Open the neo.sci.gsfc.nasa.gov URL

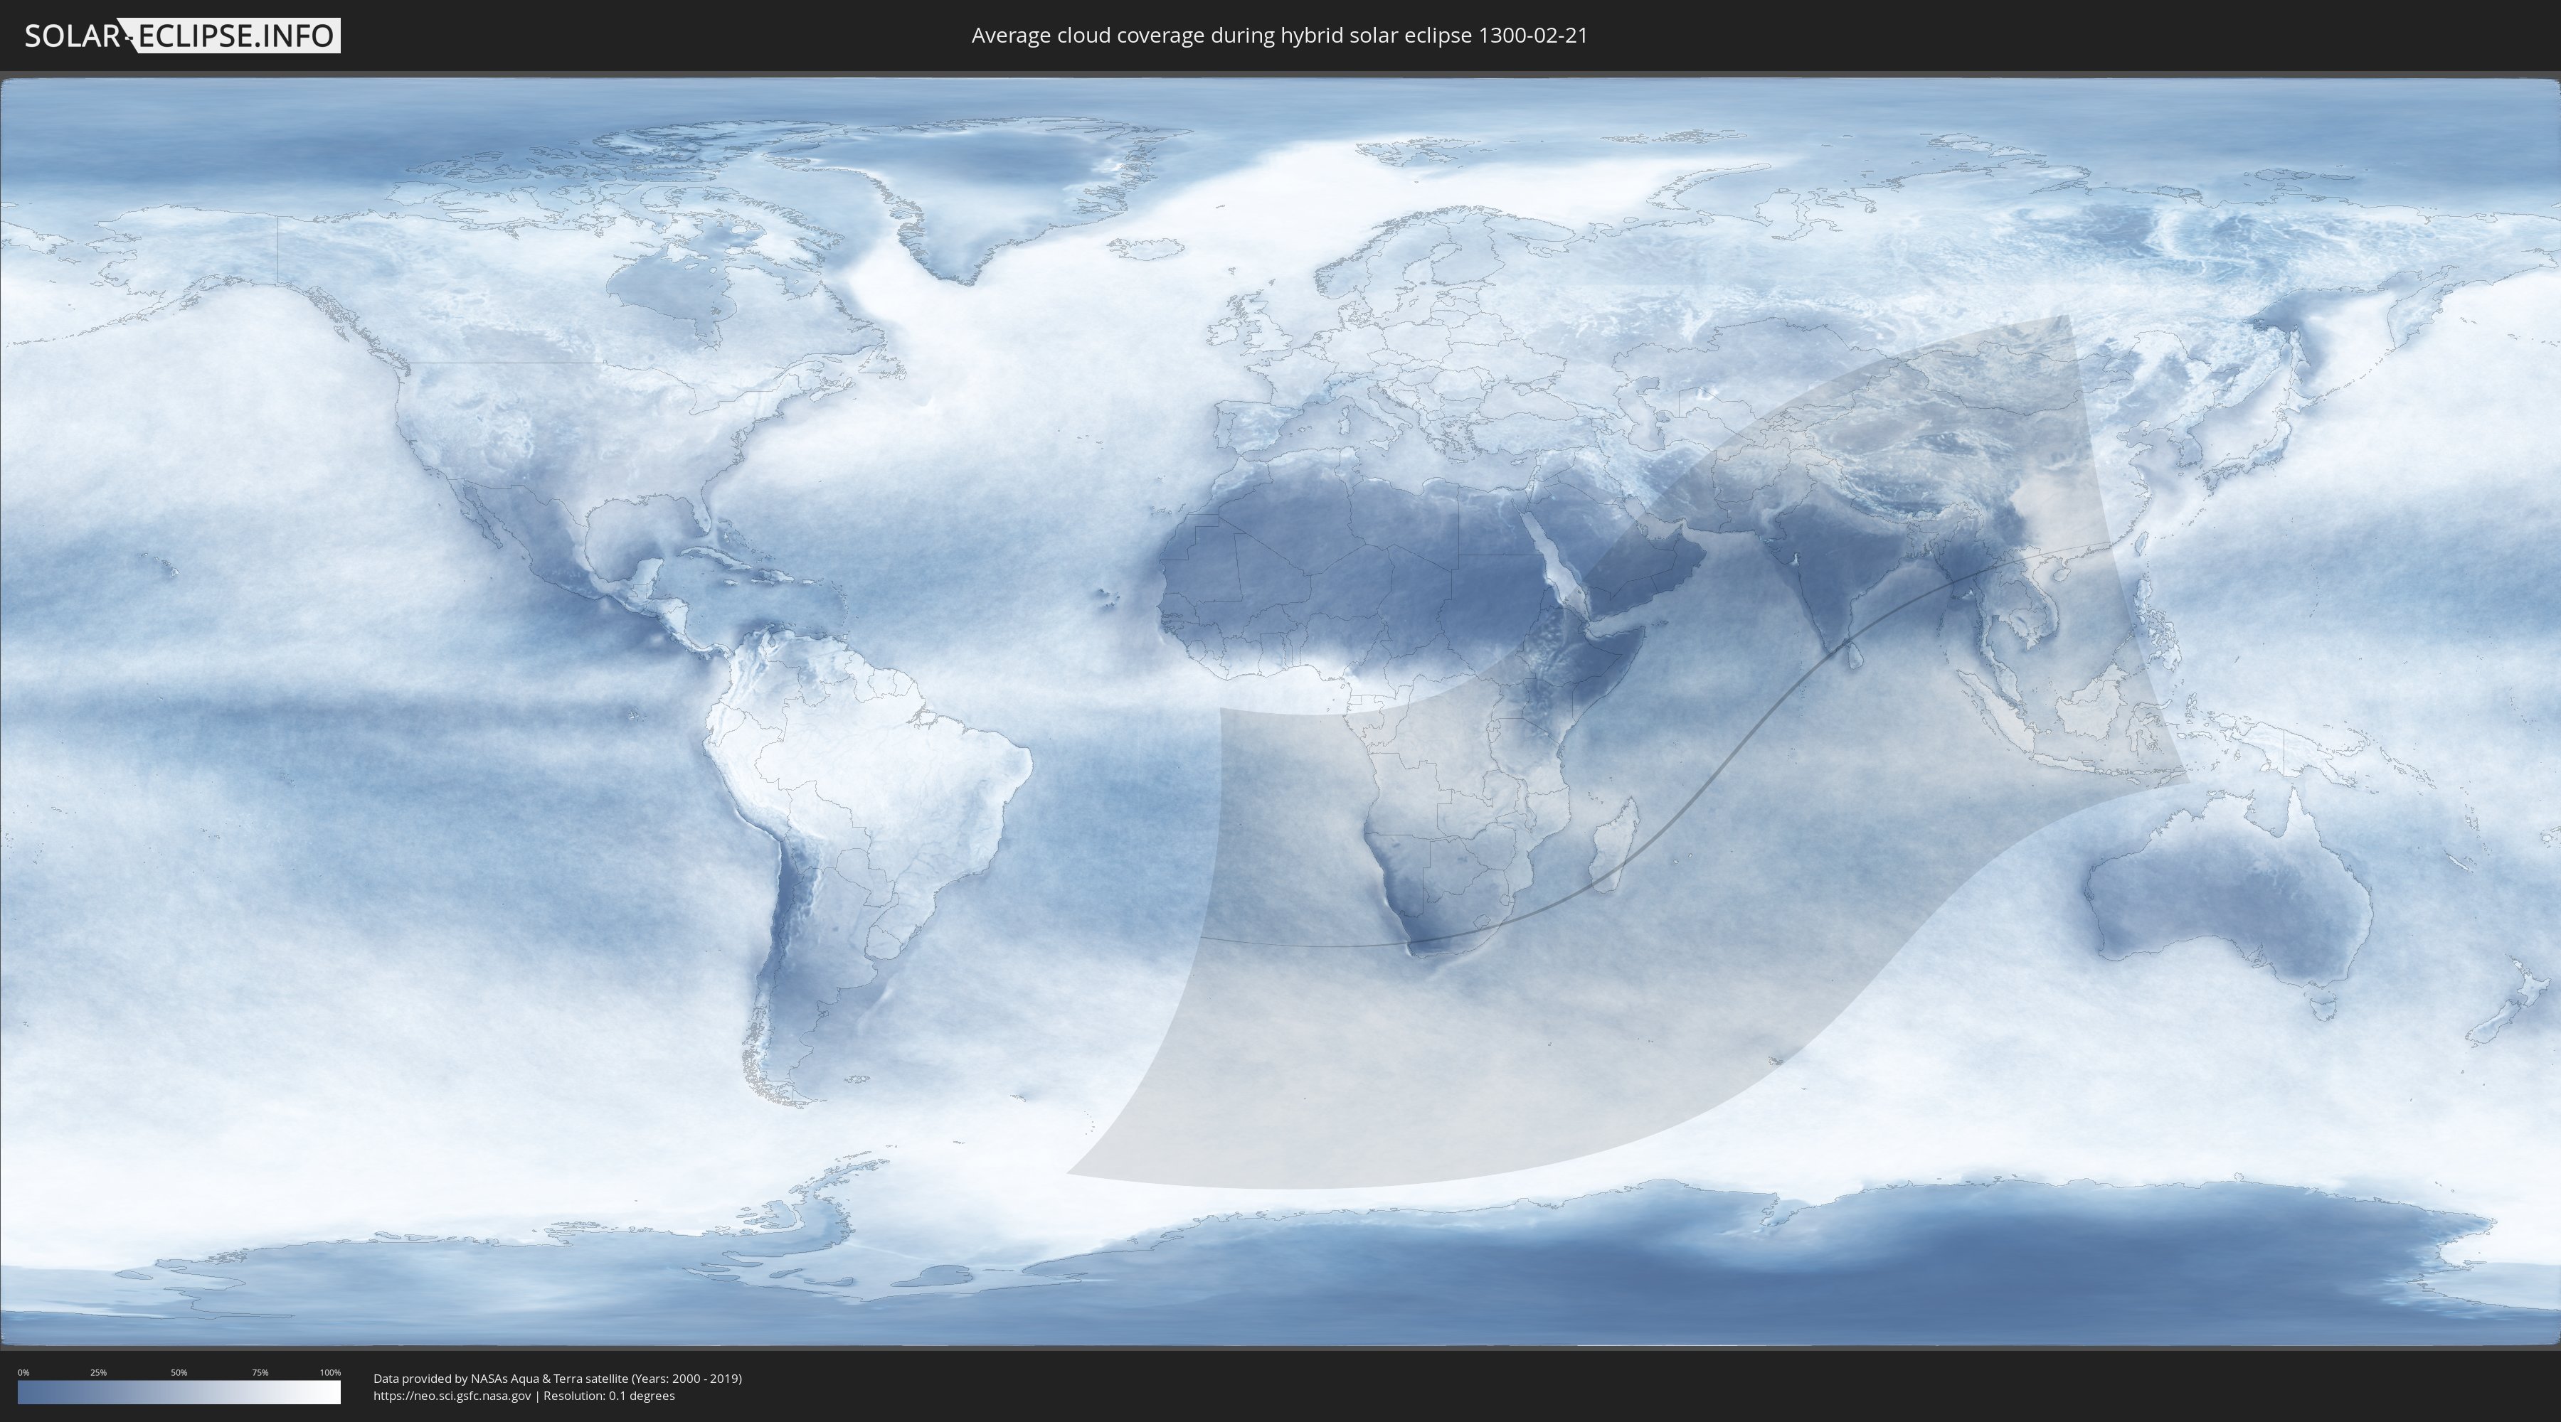pyautogui.click(x=451, y=1395)
